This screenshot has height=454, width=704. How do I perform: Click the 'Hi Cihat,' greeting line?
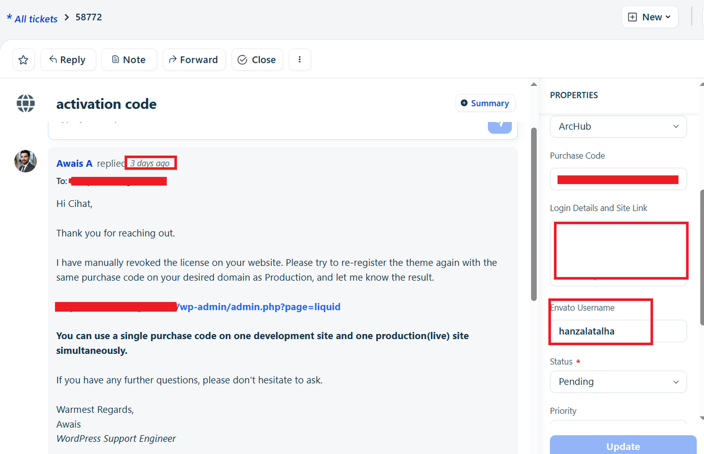tap(74, 204)
